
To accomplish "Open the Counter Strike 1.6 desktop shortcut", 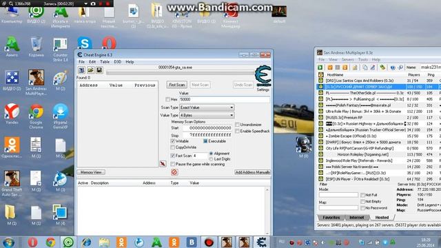I will tap(61, 49).
